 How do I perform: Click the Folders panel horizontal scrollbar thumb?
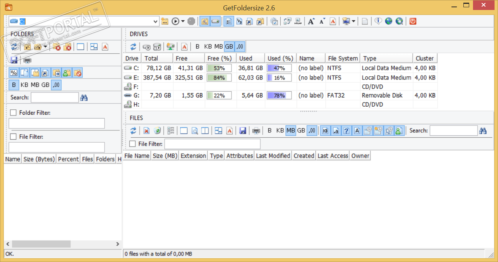click(x=41, y=244)
